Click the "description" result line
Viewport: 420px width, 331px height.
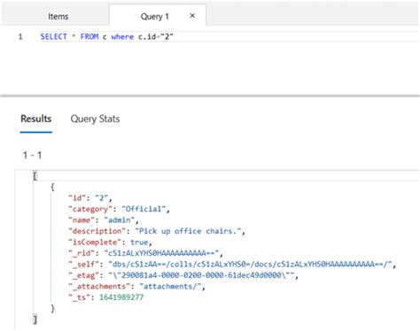[x=157, y=231]
